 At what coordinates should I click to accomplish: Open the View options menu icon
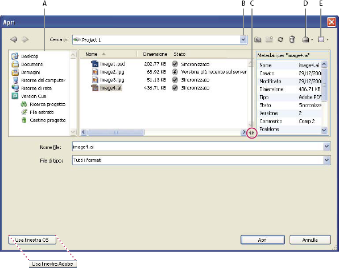pyautogui.click(x=323, y=40)
